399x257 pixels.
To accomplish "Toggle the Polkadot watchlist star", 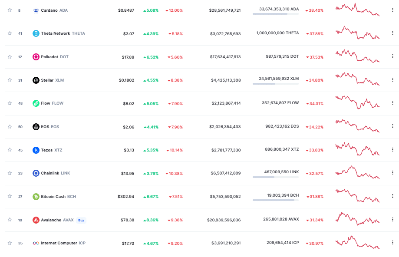I will pyautogui.click(x=10, y=57).
